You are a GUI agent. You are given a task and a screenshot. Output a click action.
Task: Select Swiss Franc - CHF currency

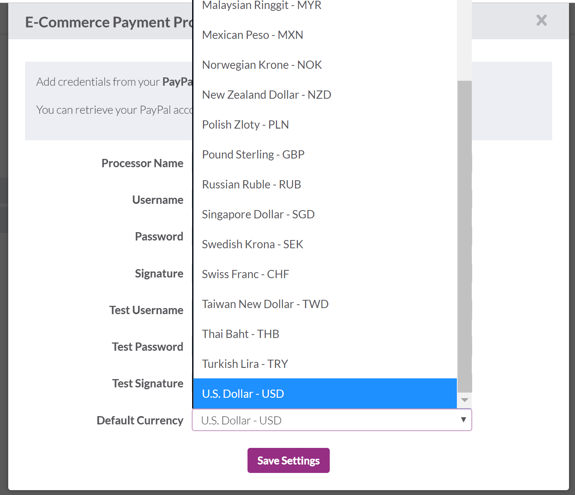click(325, 274)
